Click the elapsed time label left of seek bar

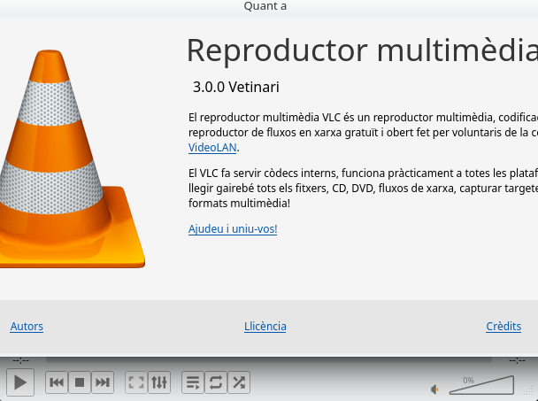pyautogui.click(x=21, y=360)
